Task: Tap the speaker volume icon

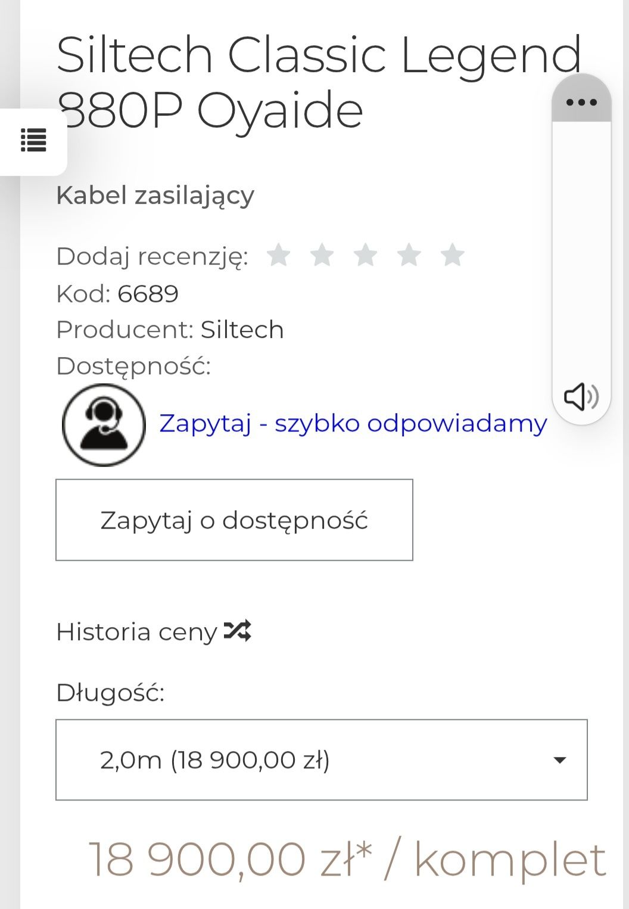Action: click(x=581, y=396)
